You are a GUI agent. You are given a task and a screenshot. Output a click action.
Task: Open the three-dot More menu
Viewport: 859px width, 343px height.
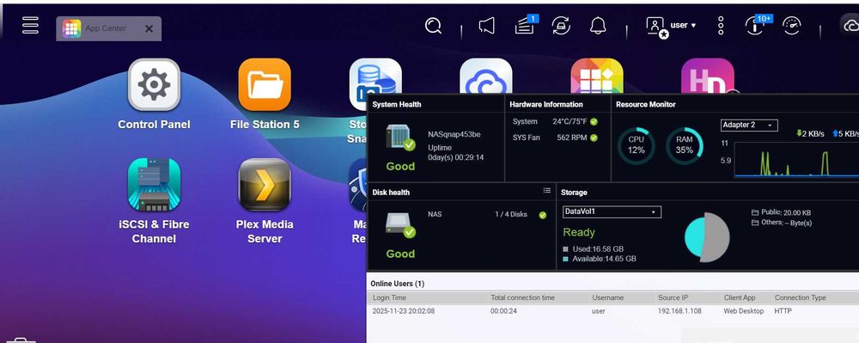(721, 26)
